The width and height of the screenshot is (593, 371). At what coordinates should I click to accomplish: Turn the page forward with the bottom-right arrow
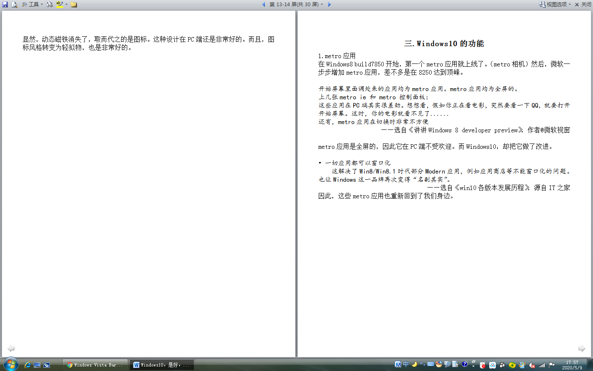click(x=581, y=348)
